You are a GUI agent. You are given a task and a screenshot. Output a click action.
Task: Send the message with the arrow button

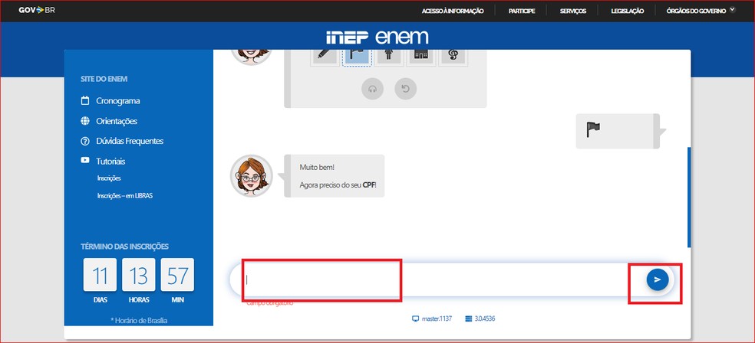pos(658,279)
